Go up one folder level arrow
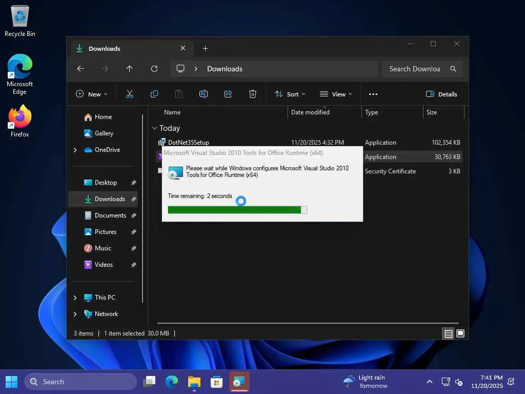 click(x=130, y=69)
